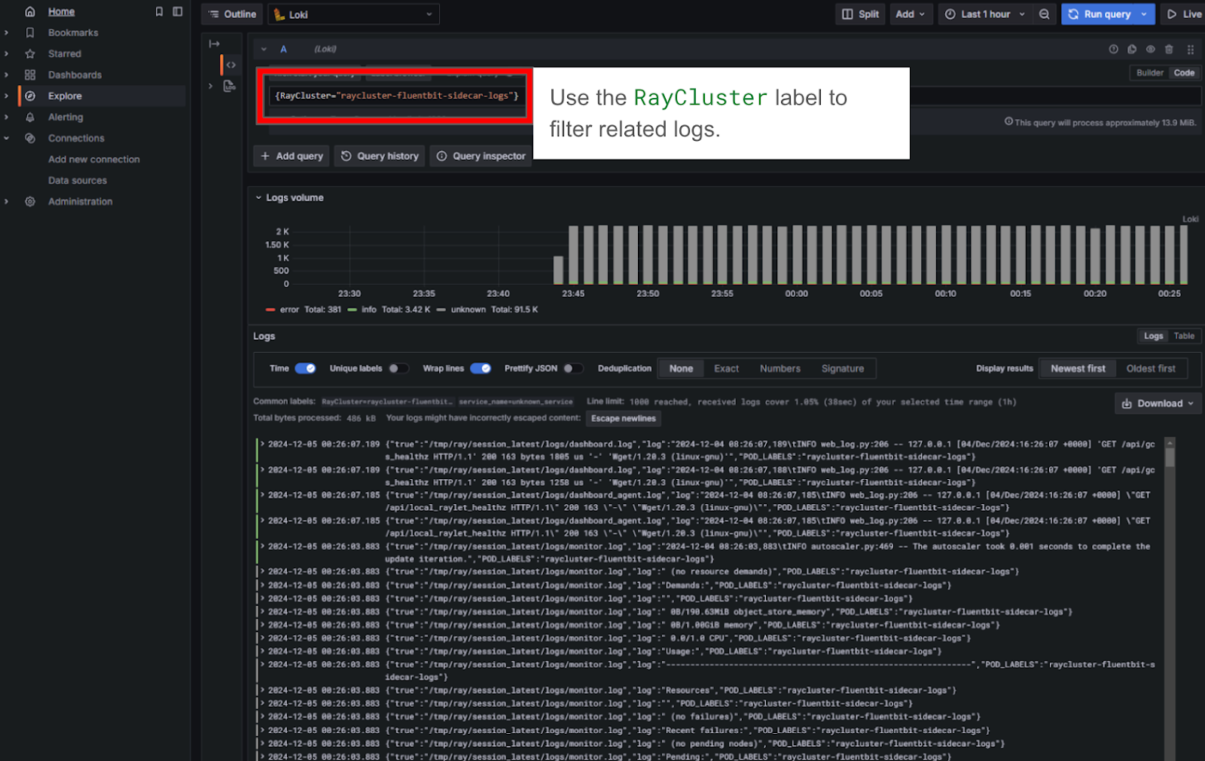This screenshot has height=761, width=1205.
Task: Open the Explore section
Action: click(x=65, y=96)
